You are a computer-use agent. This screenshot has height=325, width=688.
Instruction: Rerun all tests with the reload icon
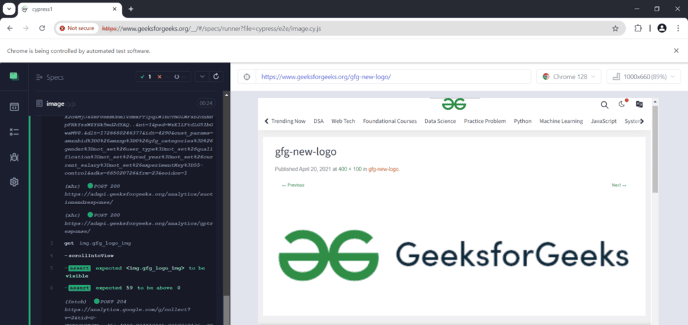pyautogui.click(x=216, y=77)
